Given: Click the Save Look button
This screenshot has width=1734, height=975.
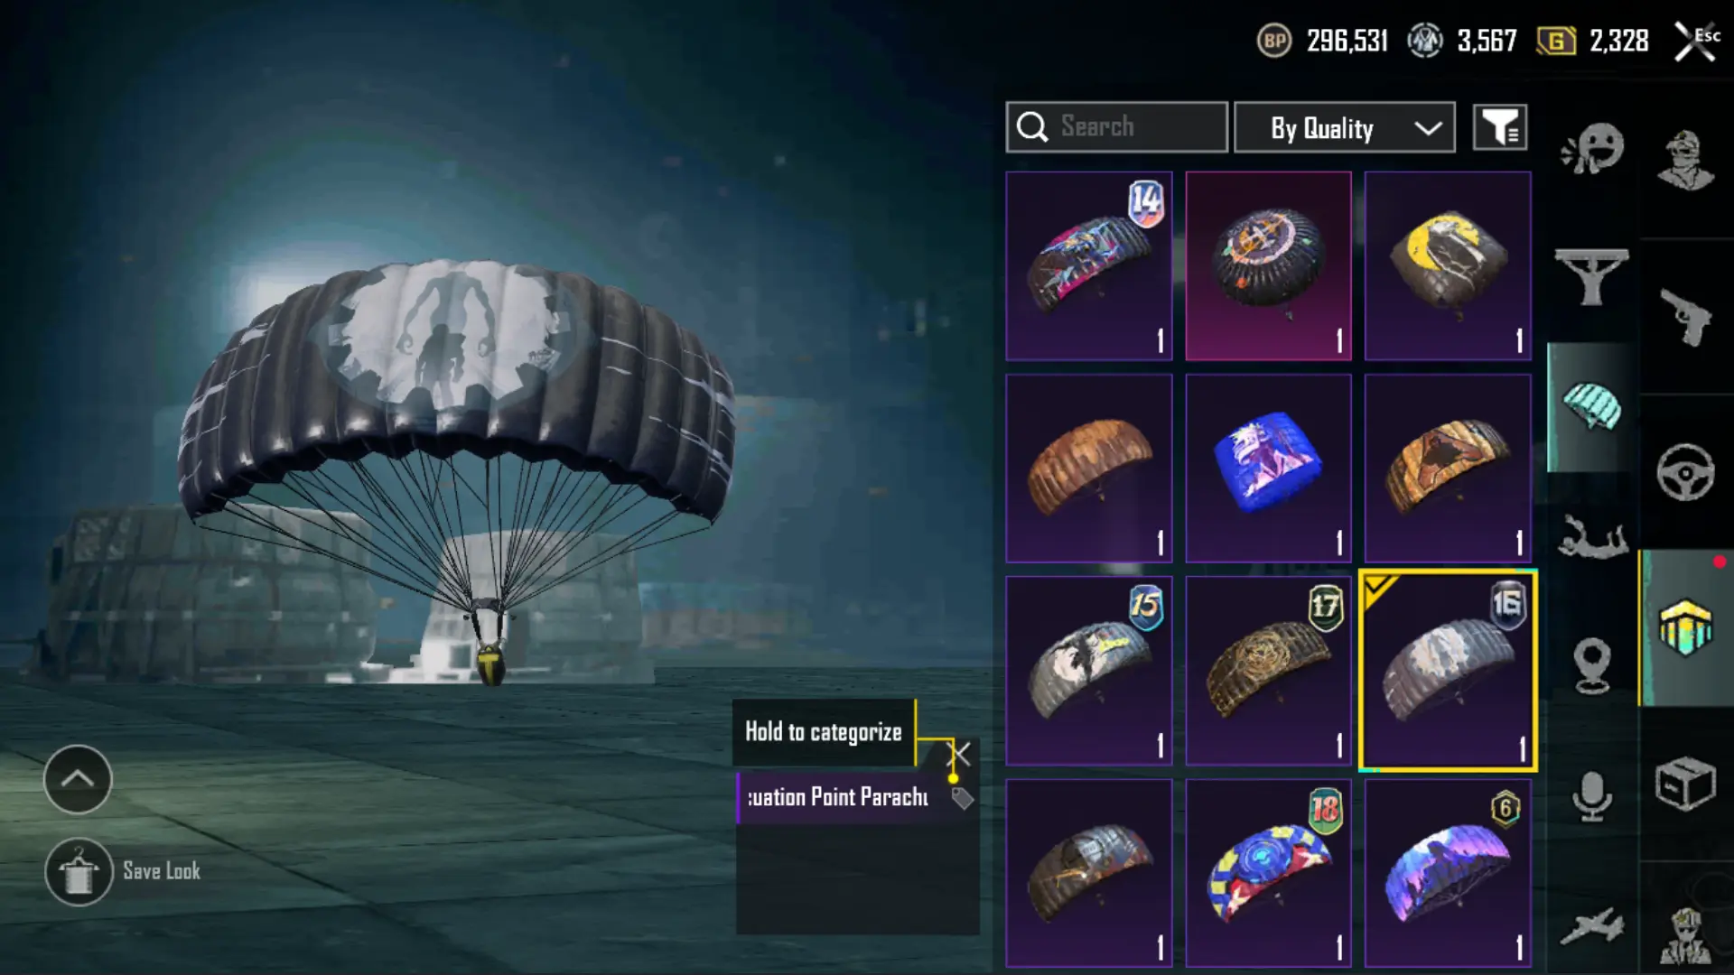Looking at the screenshot, I should [124, 872].
